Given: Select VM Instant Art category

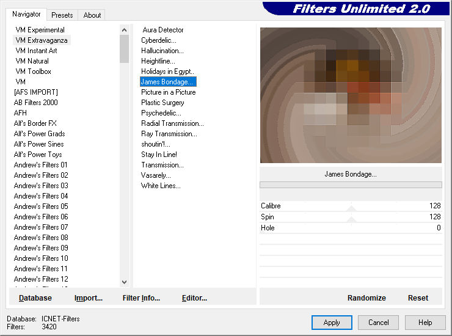Looking at the screenshot, I should click(36, 51).
